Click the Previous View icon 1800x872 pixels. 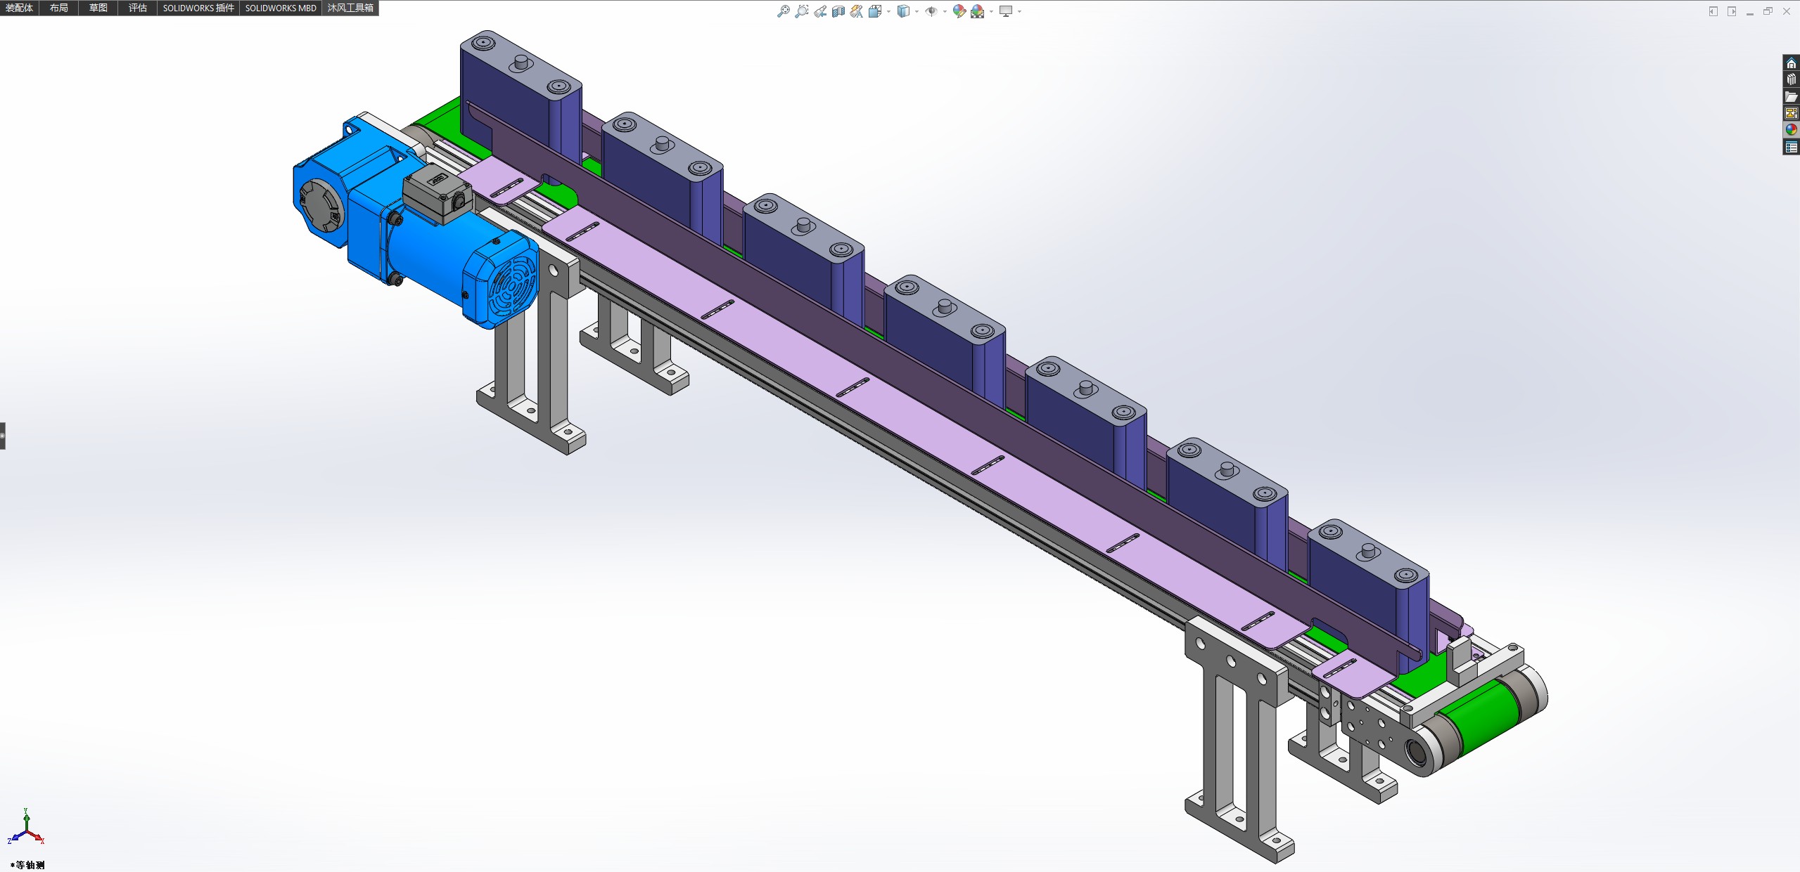tap(820, 11)
